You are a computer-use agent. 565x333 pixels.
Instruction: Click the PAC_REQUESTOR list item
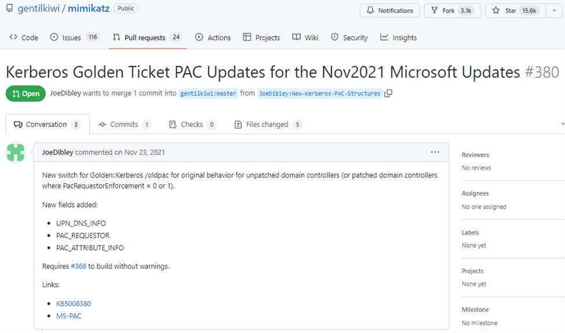pyautogui.click(x=83, y=236)
